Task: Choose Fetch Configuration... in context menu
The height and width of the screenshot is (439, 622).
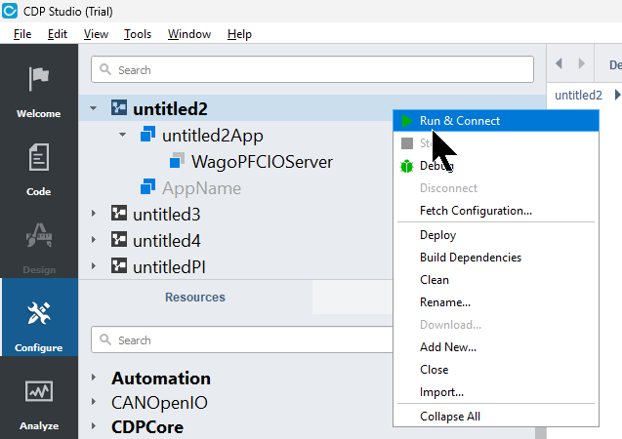Action: click(496, 211)
